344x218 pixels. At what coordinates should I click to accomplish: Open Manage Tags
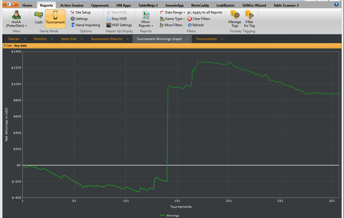[234, 19]
